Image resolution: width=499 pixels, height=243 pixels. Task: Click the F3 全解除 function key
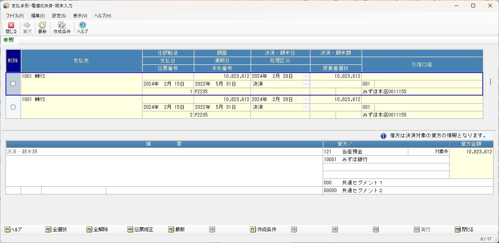pyautogui.click(x=97, y=229)
